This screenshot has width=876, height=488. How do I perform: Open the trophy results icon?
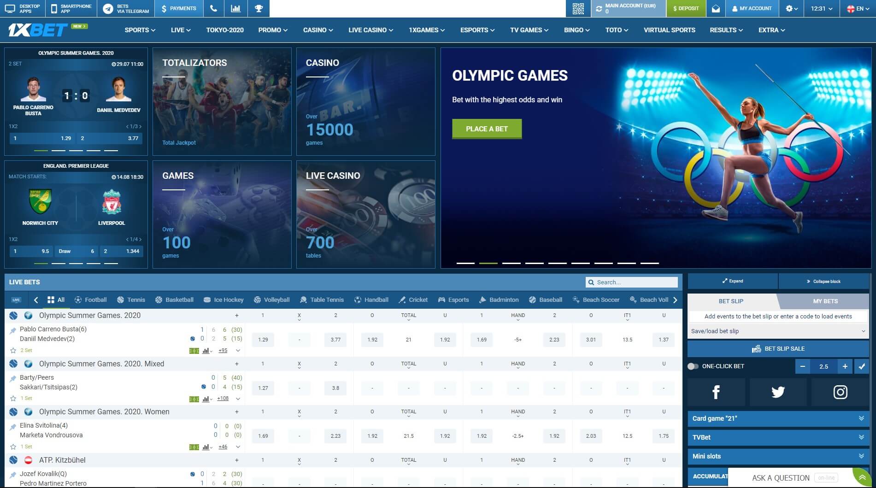[259, 8]
